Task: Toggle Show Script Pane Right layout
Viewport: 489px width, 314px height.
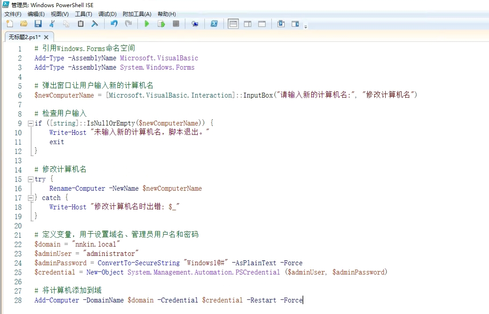Action: (247, 24)
